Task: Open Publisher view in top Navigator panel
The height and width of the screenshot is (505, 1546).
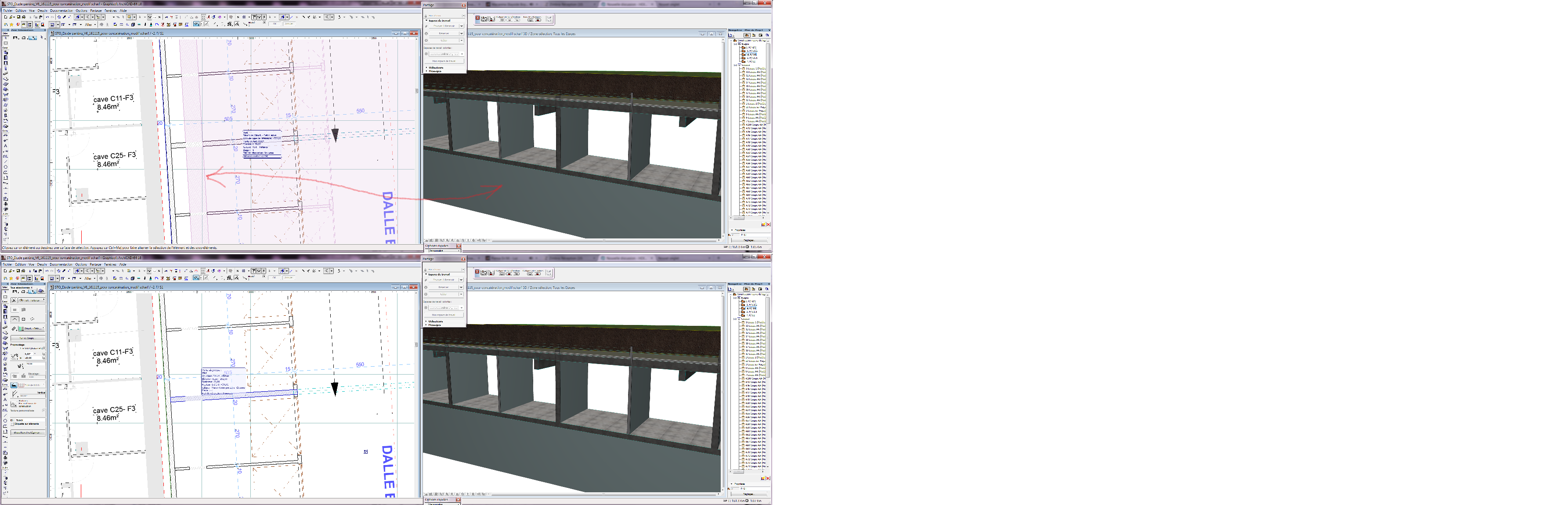Action: click(x=768, y=36)
